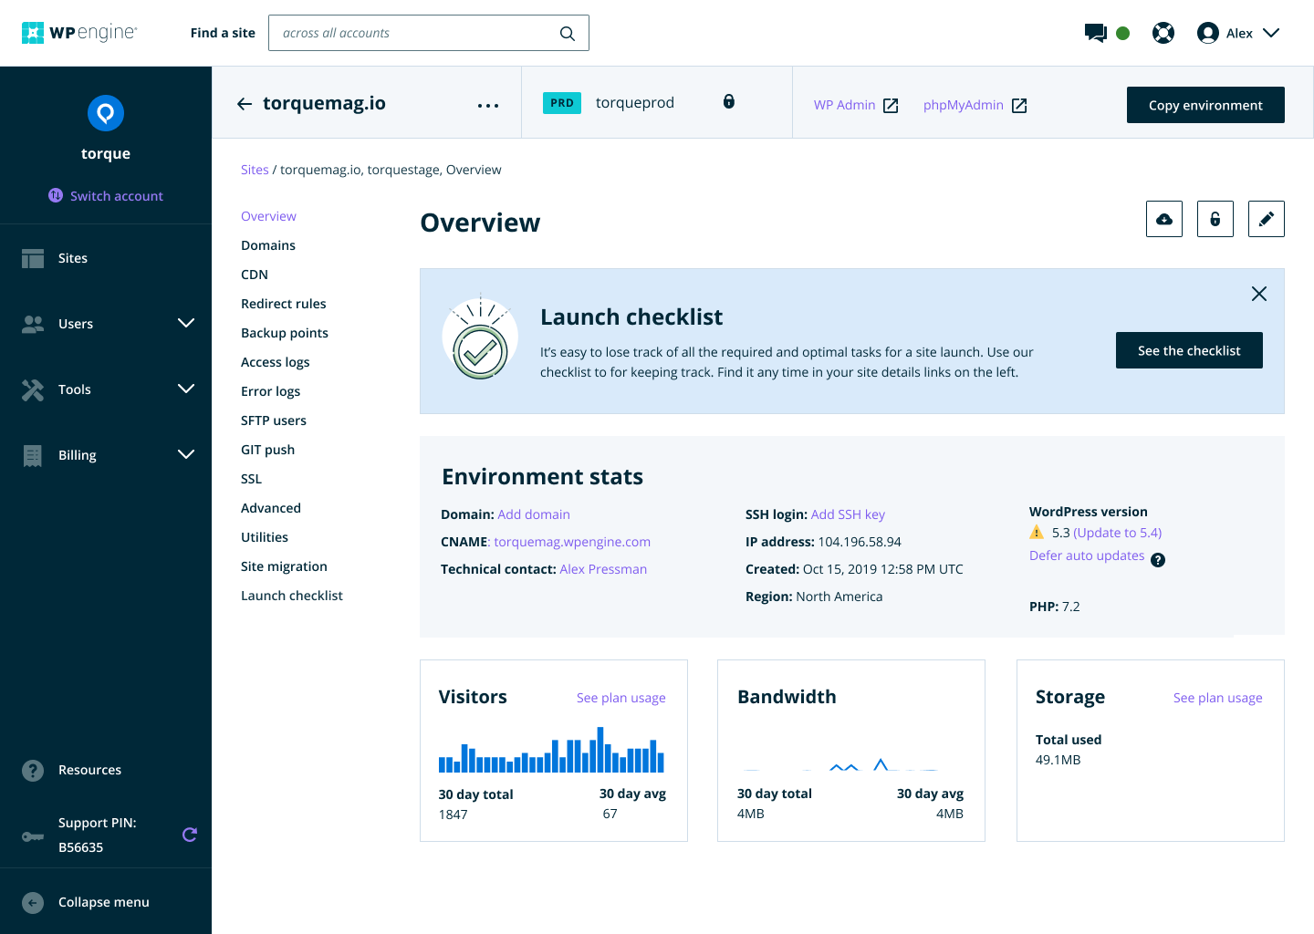This screenshot has width=1314, height=934.
Task: Open Utilities
Action: tap(265, 537)
